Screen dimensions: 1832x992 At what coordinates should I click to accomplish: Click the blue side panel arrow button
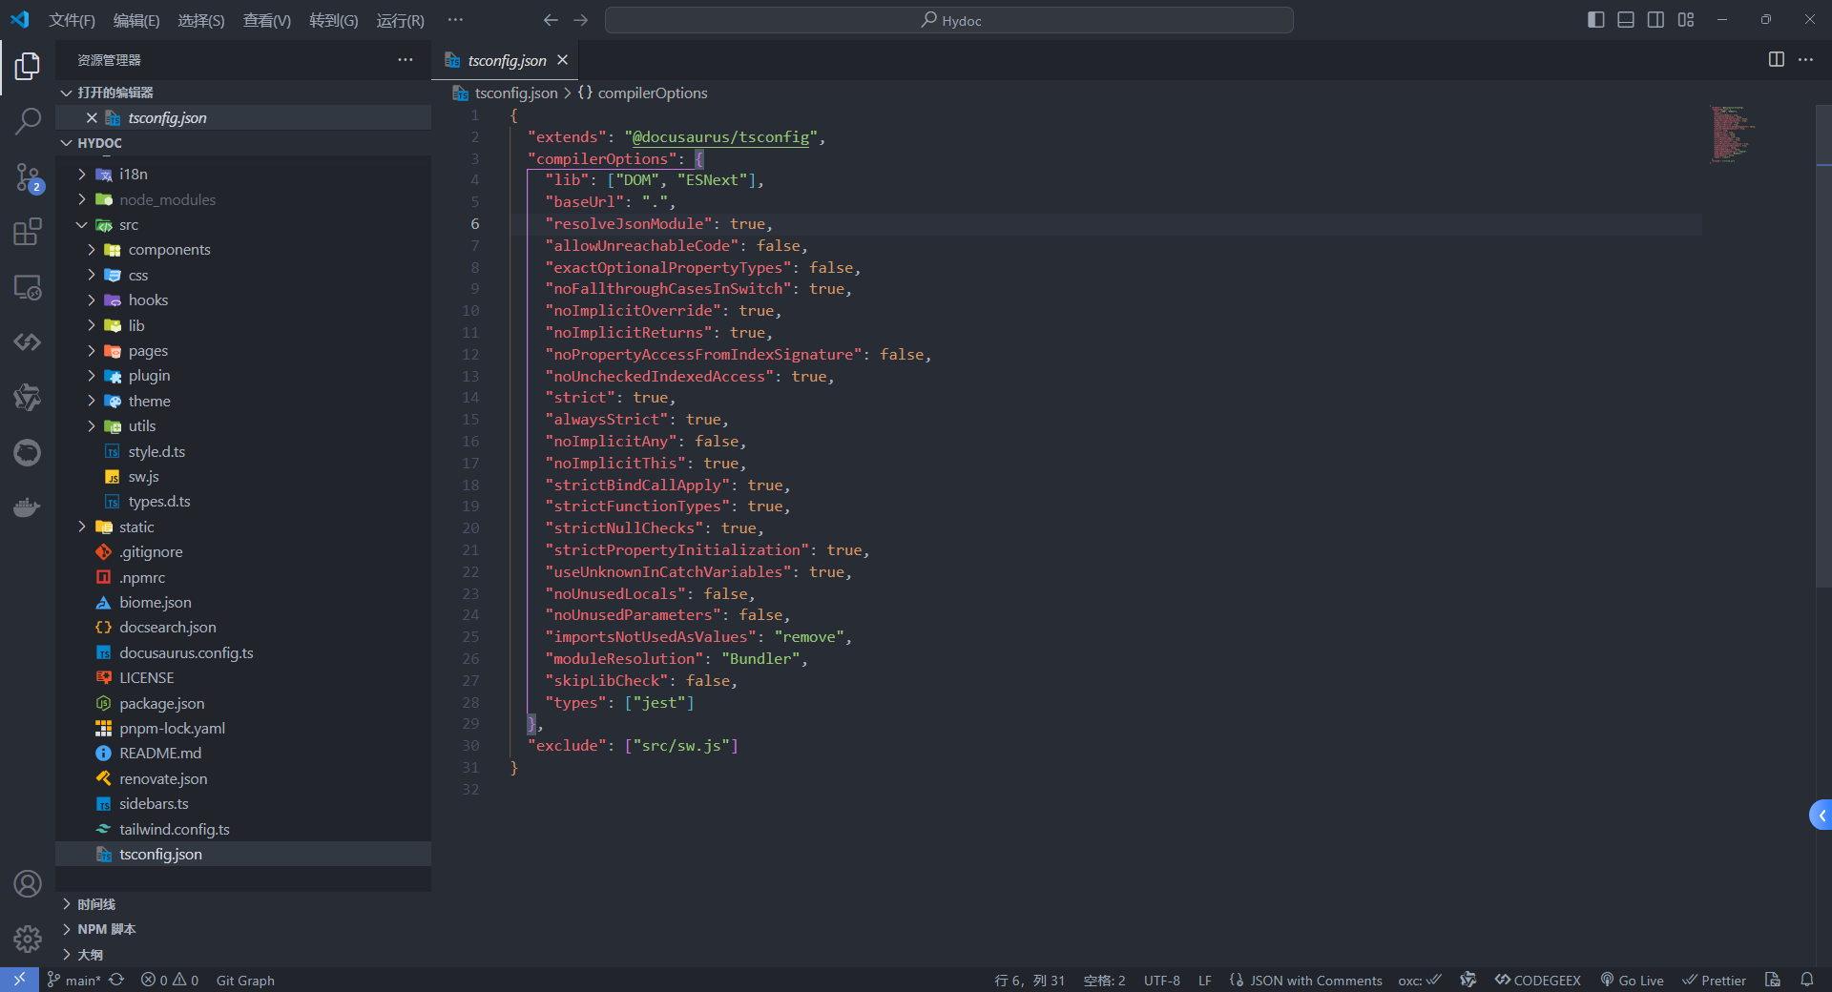pyautogui.click(x=1822, y=815)
